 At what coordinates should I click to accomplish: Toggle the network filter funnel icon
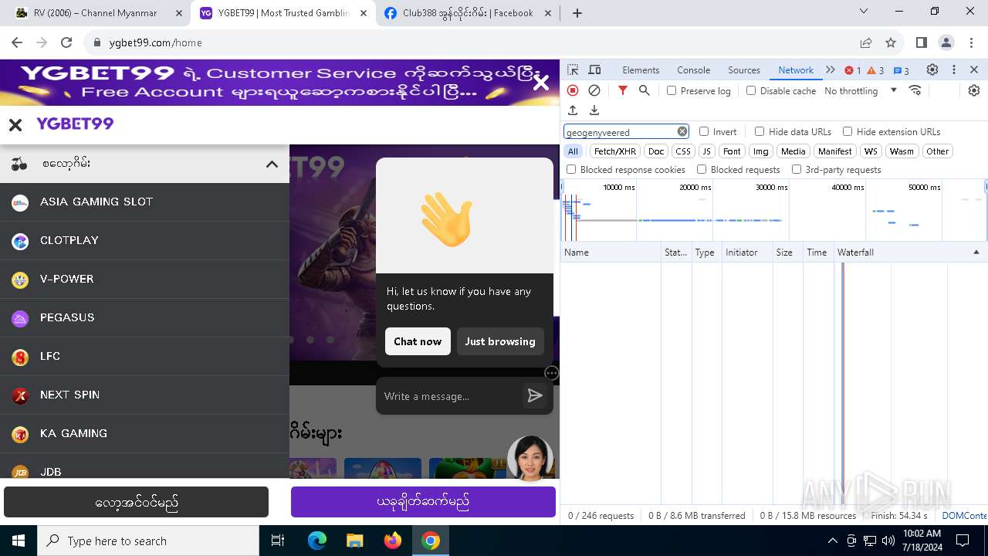[x=623, y=90]
